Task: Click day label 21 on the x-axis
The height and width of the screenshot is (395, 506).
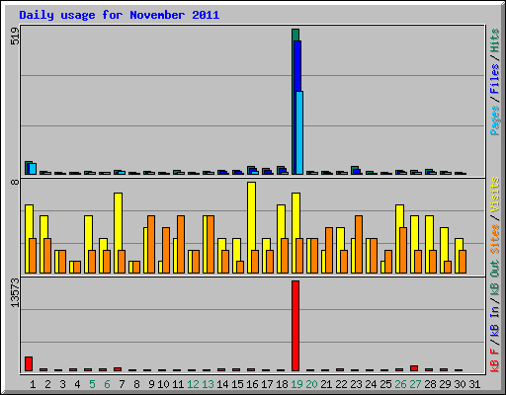Action: [x=326, y=384]
